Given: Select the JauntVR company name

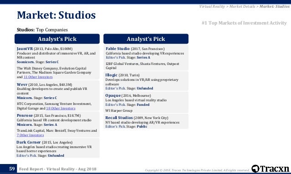Looking at the screenshot, I should pos(25,49).
